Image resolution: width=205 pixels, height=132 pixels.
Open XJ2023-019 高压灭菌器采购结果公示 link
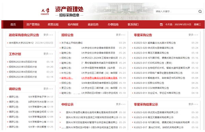pos(154,117)
